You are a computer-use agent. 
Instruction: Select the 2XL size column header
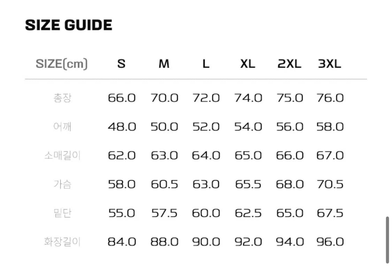coord(289,64)
